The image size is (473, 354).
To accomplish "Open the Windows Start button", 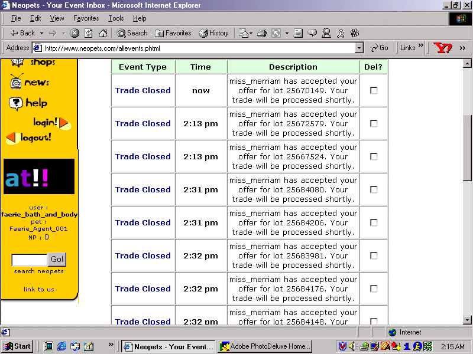I will point(18,346).
